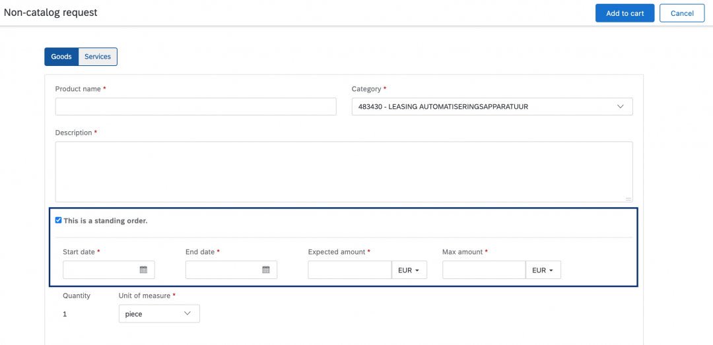Click the 'Start date' label

(x=79, y=252)
